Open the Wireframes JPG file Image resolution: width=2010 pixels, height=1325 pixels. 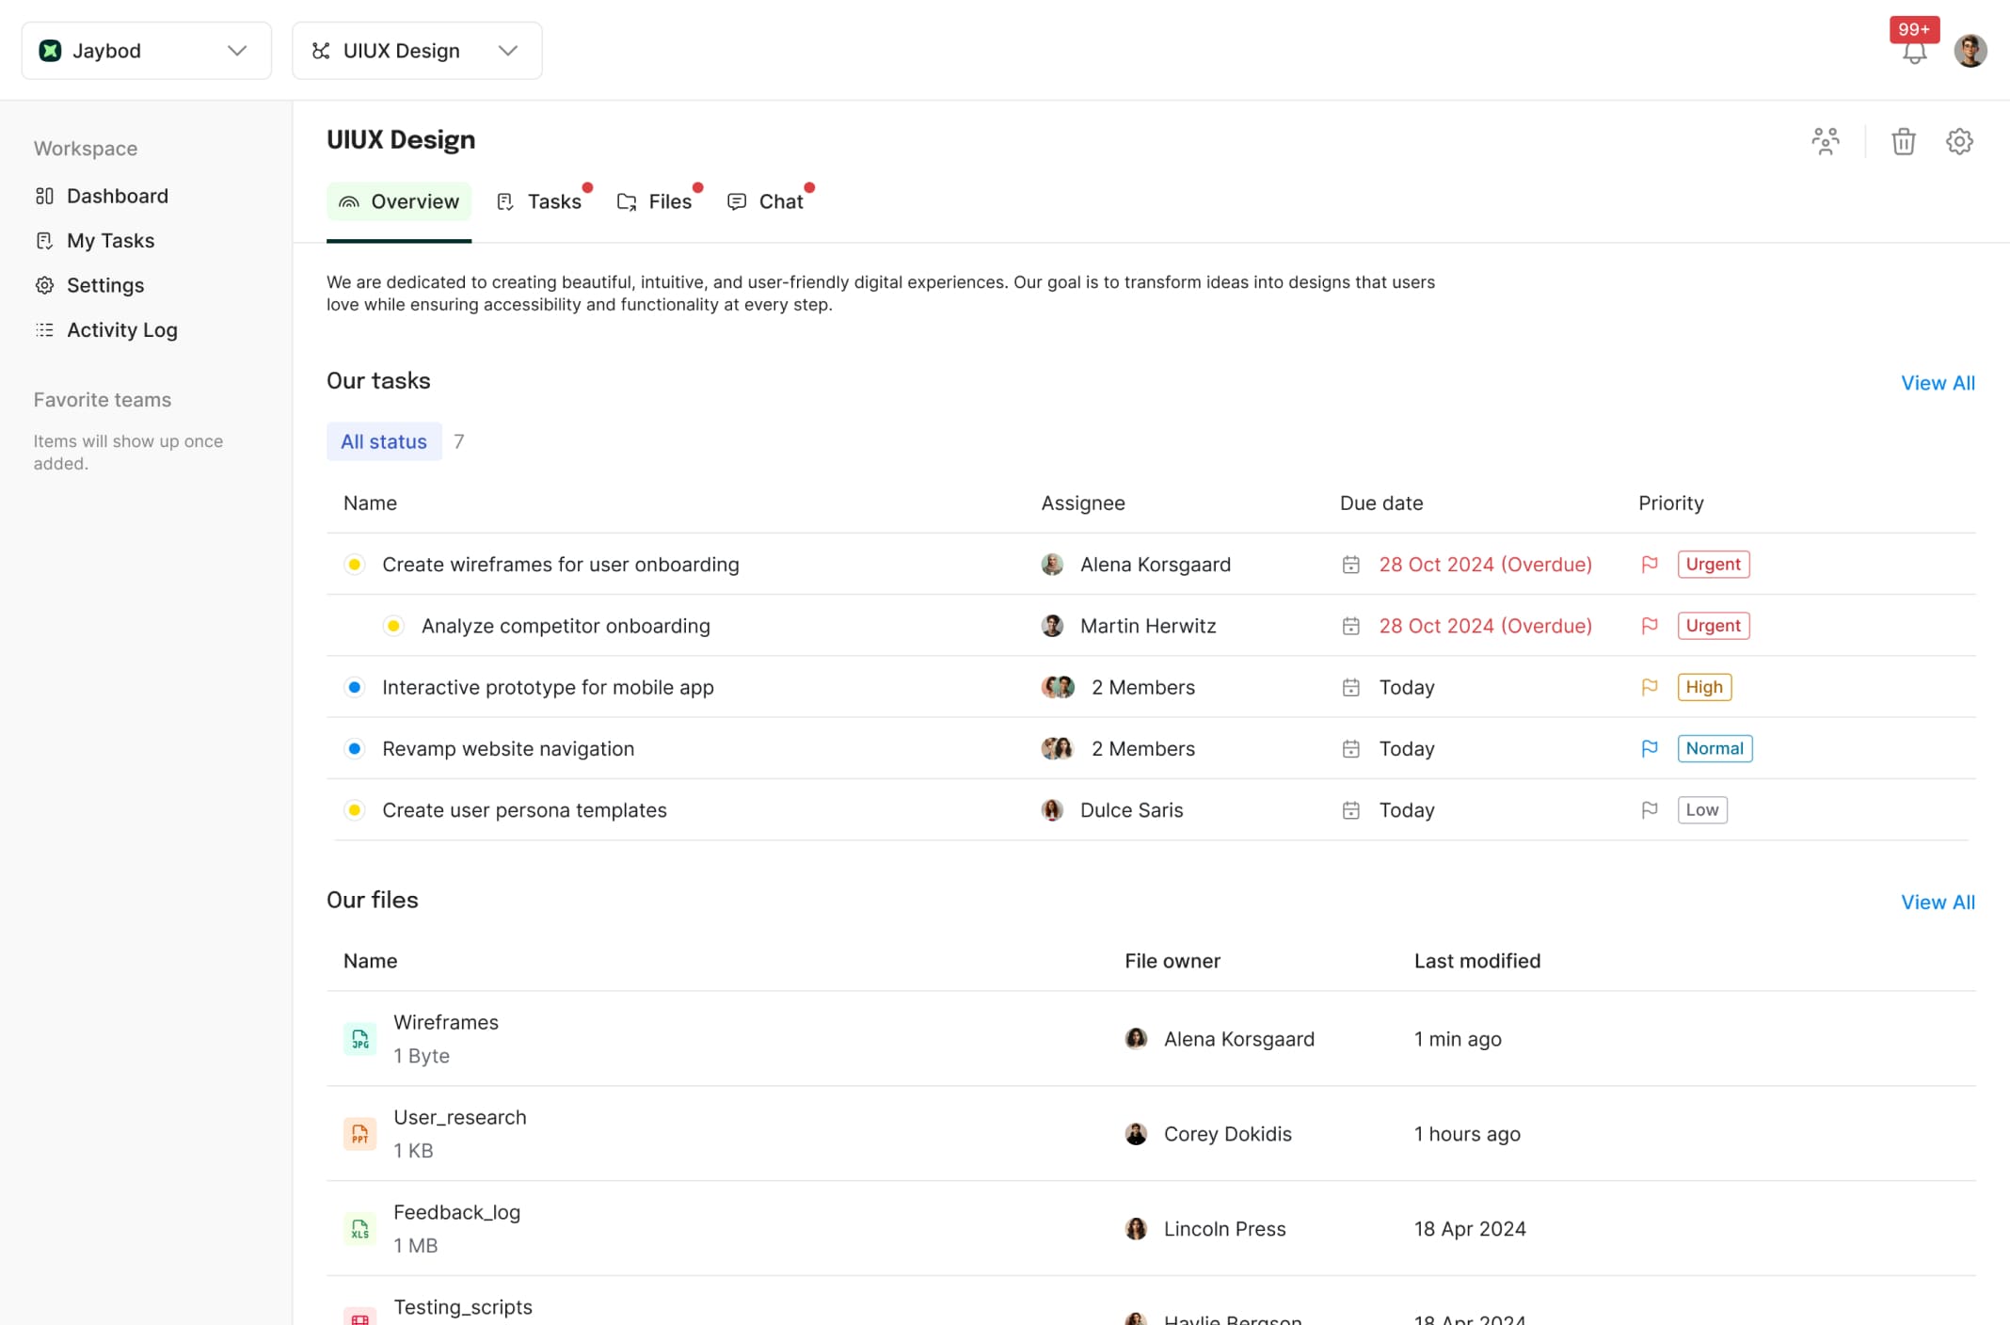click(x=446, y=1022)
